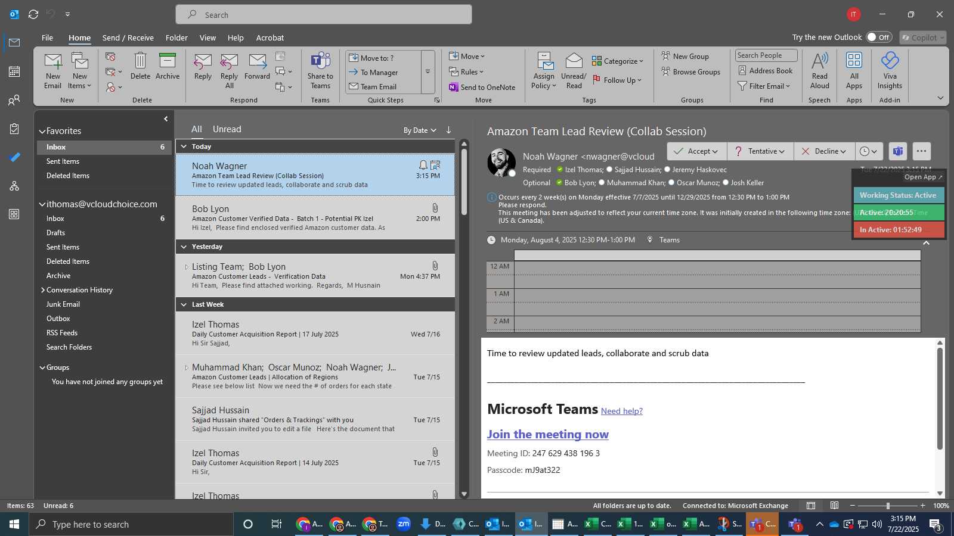Click Tentative response button
Image resolution: width=954 pixels, height=536 pixels.
(x=760, y=151)
